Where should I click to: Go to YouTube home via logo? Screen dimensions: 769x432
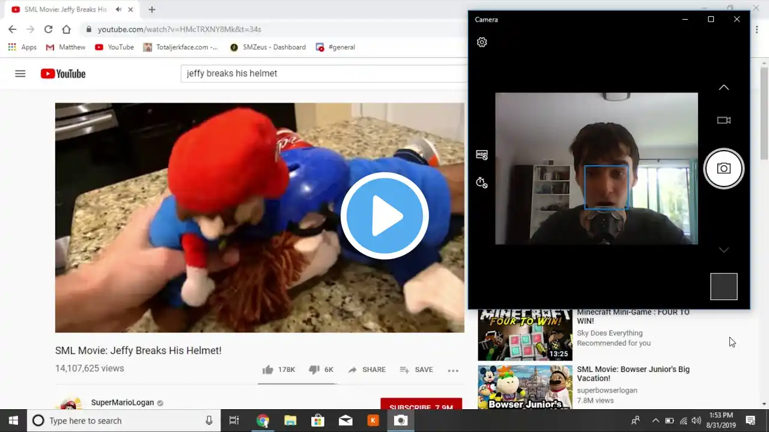63,74
